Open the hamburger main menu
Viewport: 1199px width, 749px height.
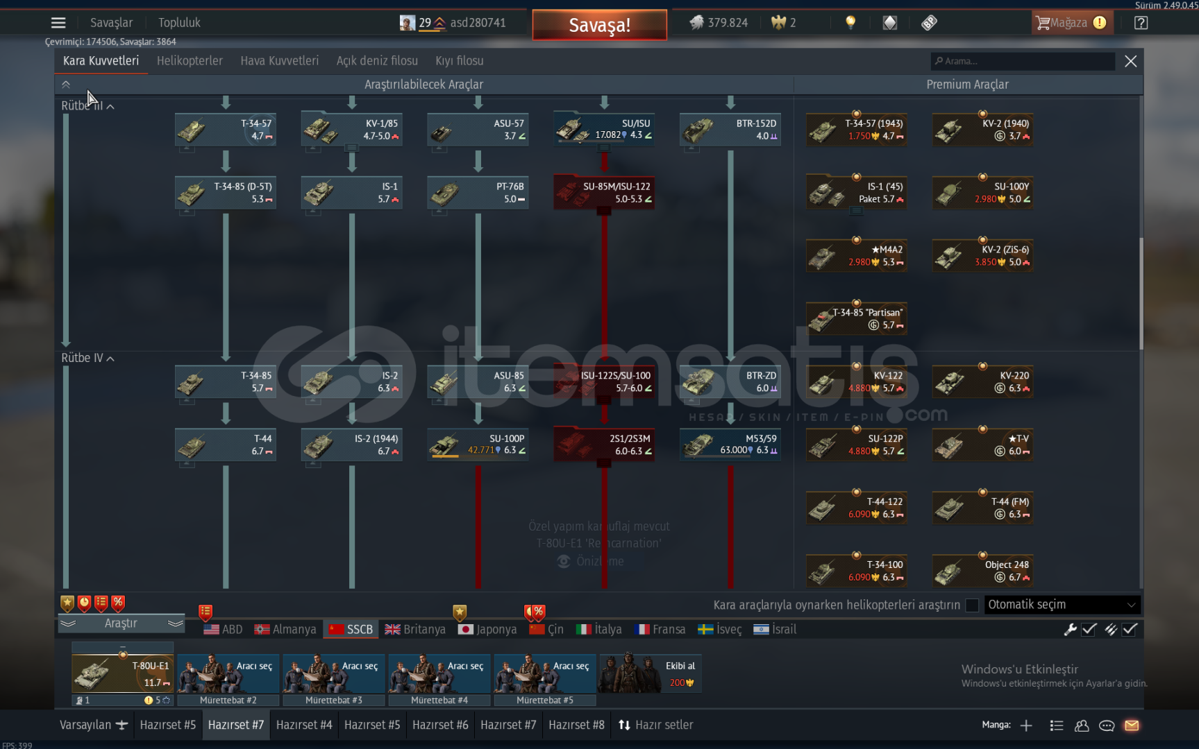(58, 23)
